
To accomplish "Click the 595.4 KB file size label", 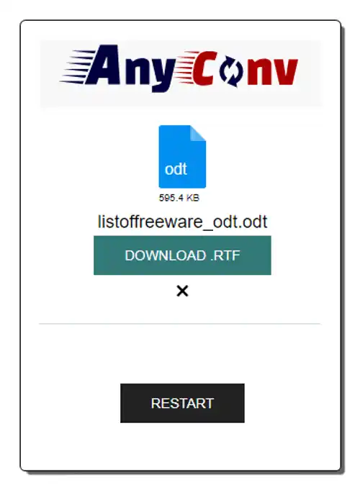I will pyautogui.click(x=179, y=198).
